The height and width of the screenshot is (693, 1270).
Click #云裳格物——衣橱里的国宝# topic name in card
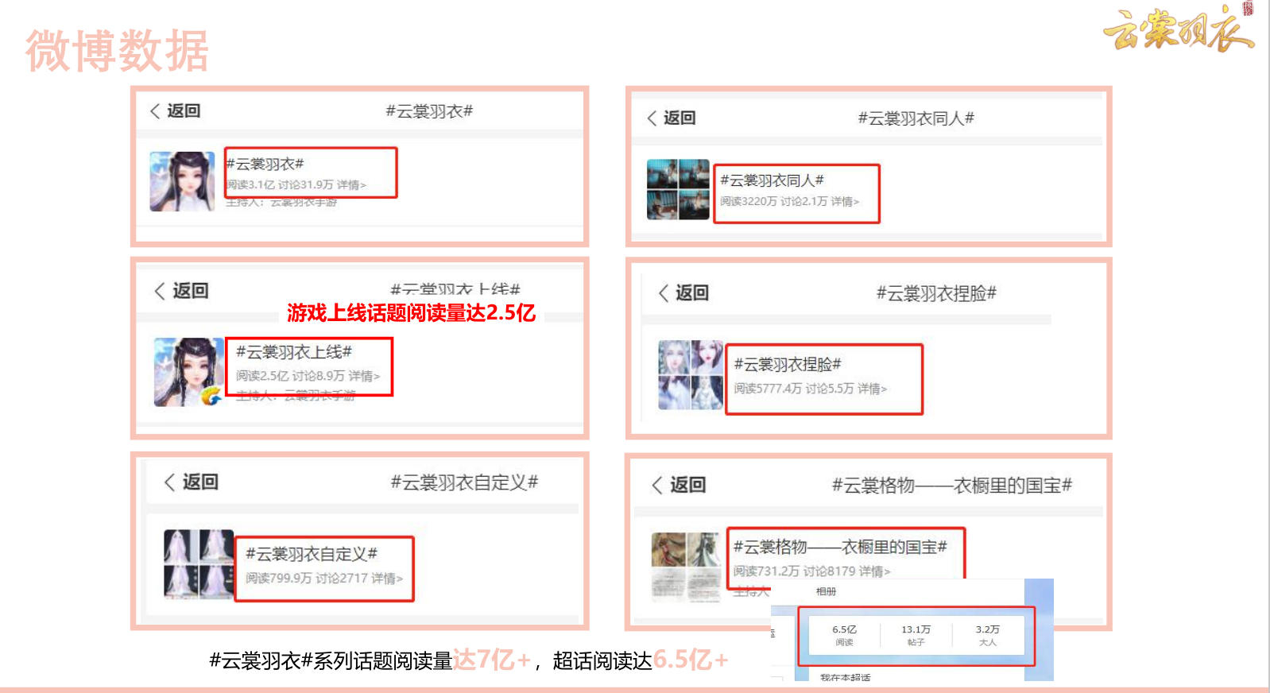click(x=840, y=547)
